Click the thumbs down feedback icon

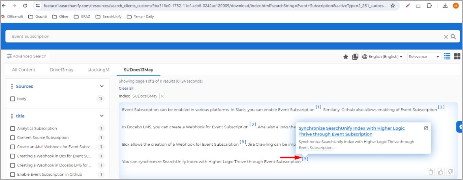point(451,172)
